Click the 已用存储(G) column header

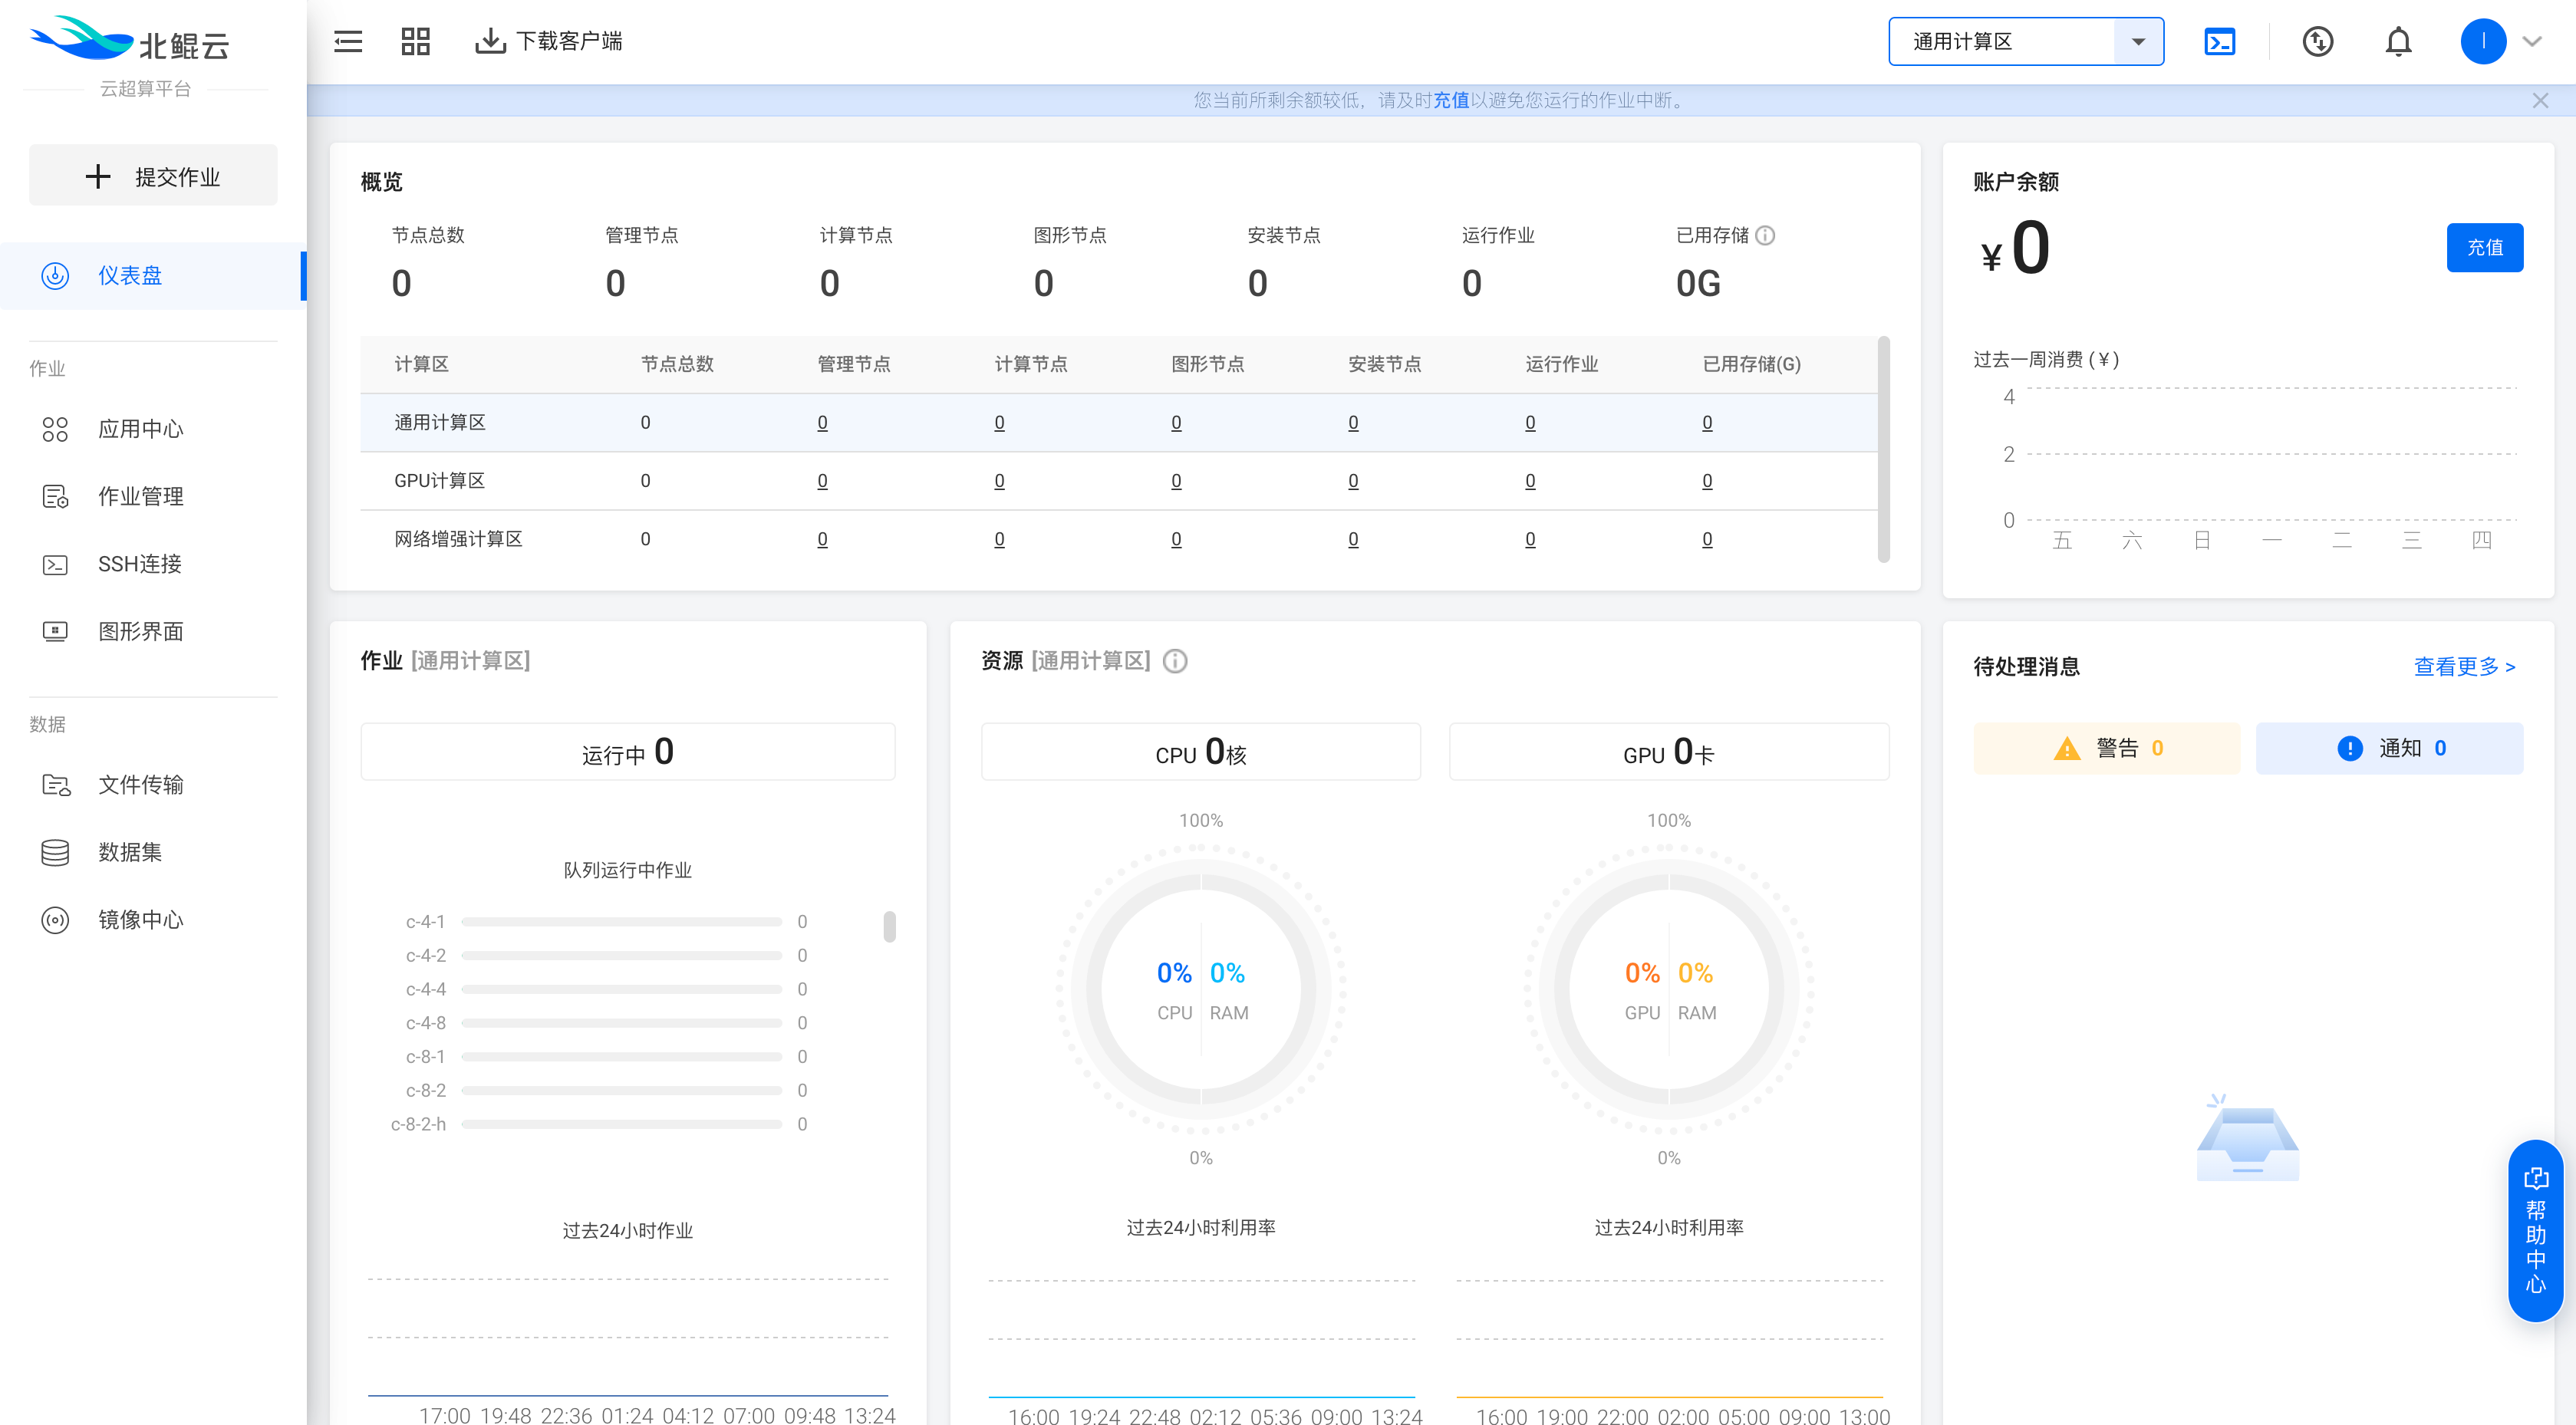tap(1751, 364)
